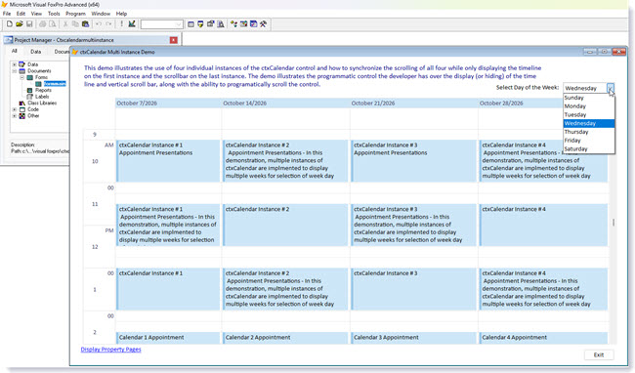Select the Calendar 3 Appointment entry
The image size is (635, 373).
(413, 338)
